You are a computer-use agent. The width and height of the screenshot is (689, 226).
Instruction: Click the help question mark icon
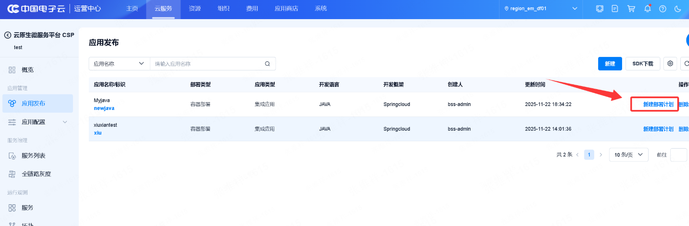point(662,9)
